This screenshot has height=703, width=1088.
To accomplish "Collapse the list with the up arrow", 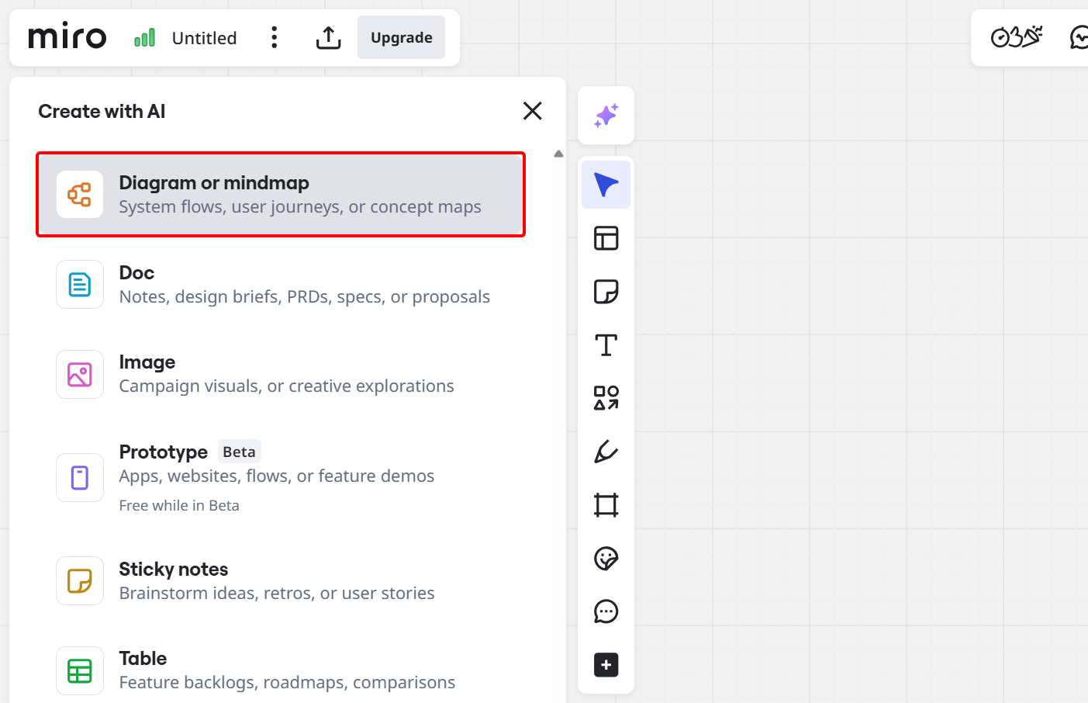I will coord(558,153).
